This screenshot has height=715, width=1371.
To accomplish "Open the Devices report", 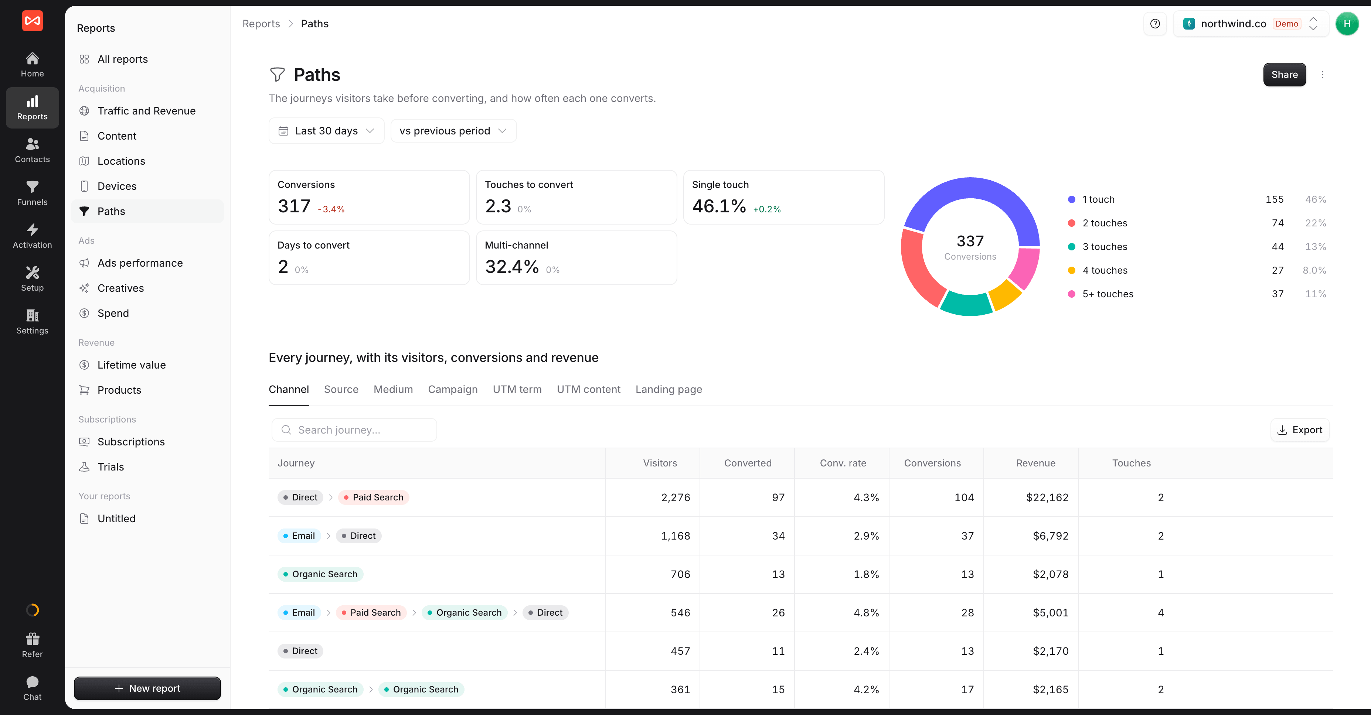I will [x=147, y=186].
